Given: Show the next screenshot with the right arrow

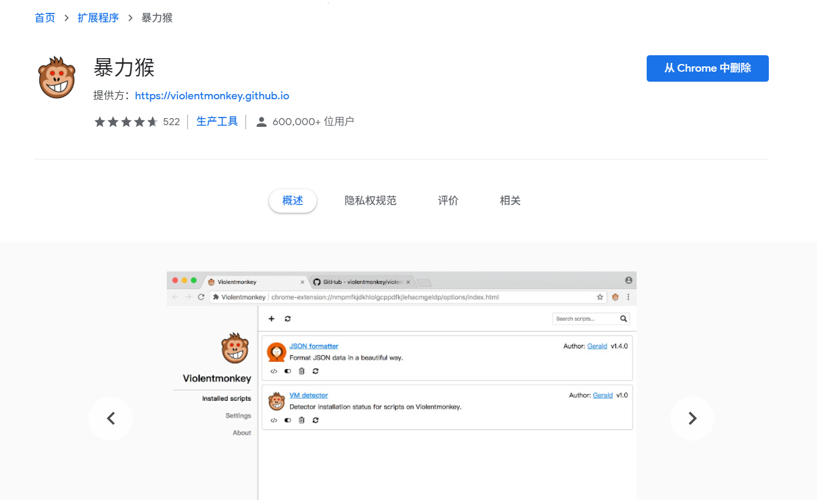Looking at the screenshot, I should coord(692,418).
